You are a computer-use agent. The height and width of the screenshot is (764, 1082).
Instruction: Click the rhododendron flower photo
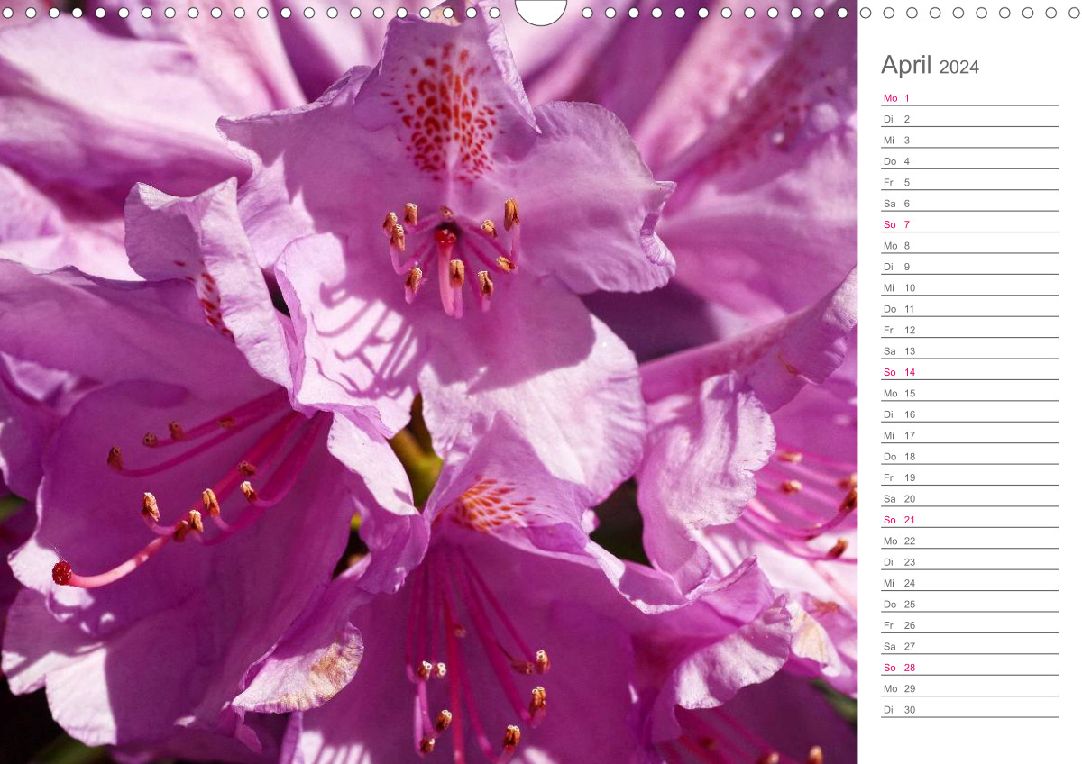coord(428,382)
